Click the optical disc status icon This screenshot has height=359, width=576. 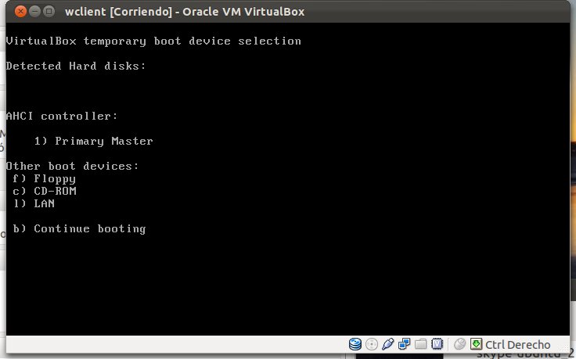click(372, 344)
